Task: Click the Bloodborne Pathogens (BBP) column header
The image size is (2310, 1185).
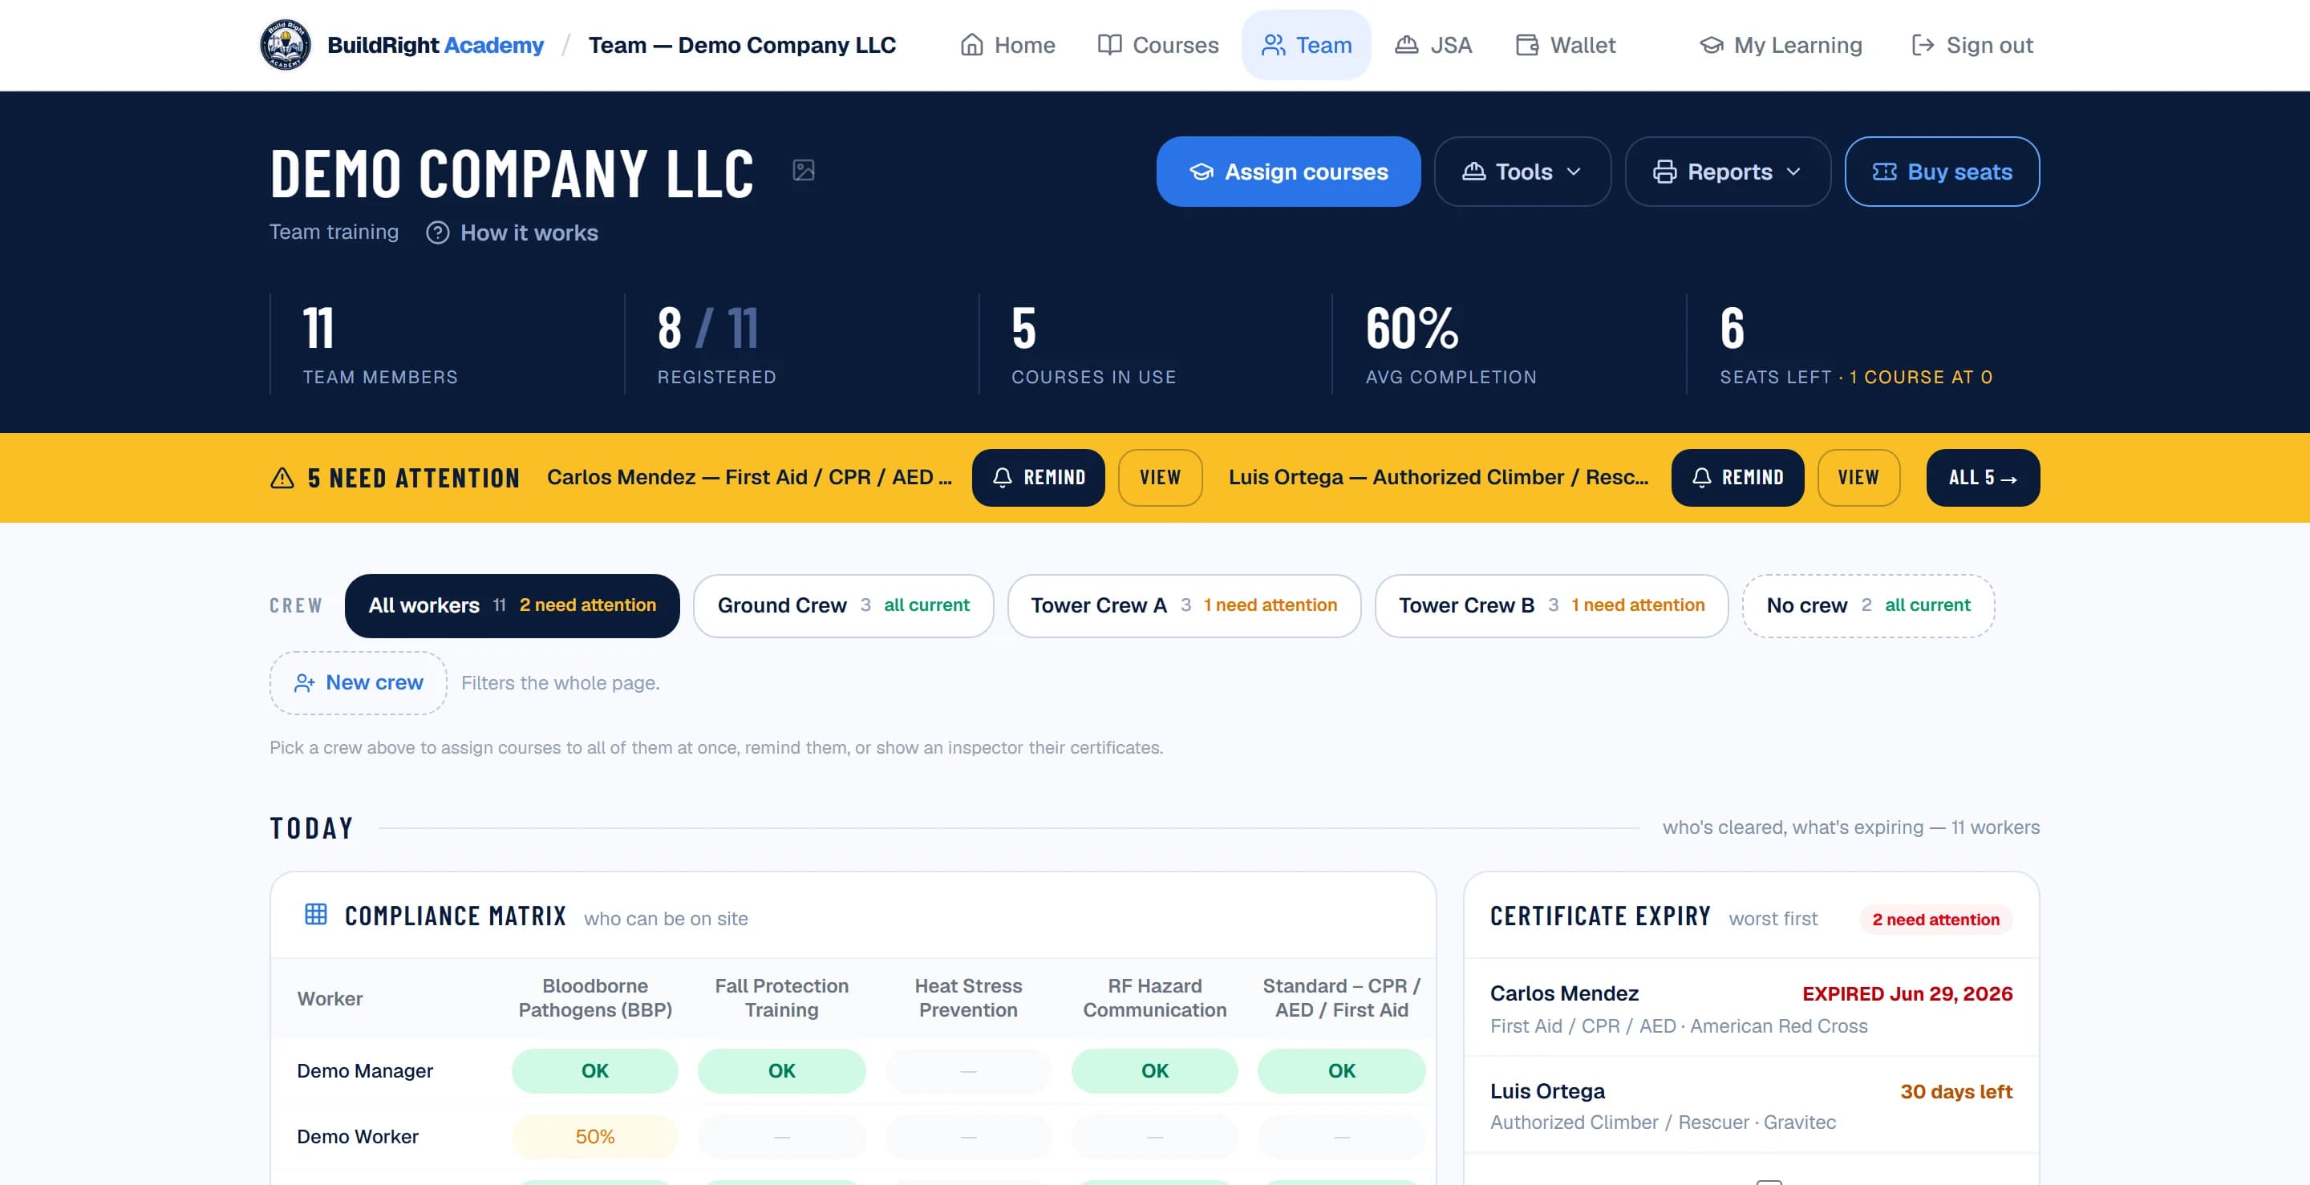Action: 594,997
